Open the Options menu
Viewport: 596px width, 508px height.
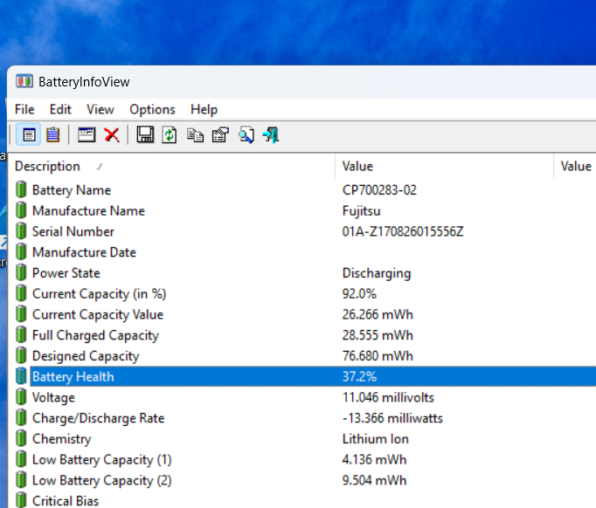point(152,109)
